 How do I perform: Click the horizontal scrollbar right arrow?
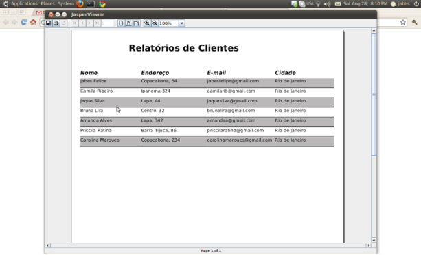click(369, 245)
